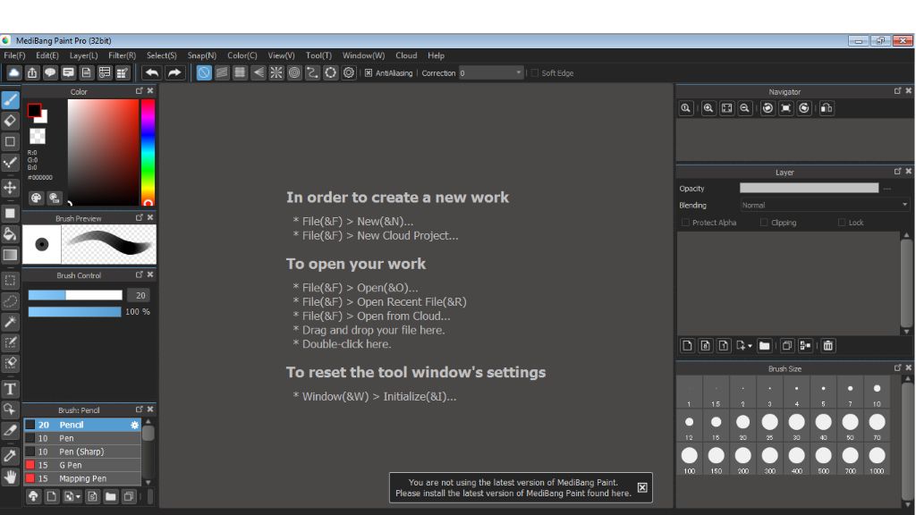
Task: Open snap settings gear icon
Action: (349, 73)
